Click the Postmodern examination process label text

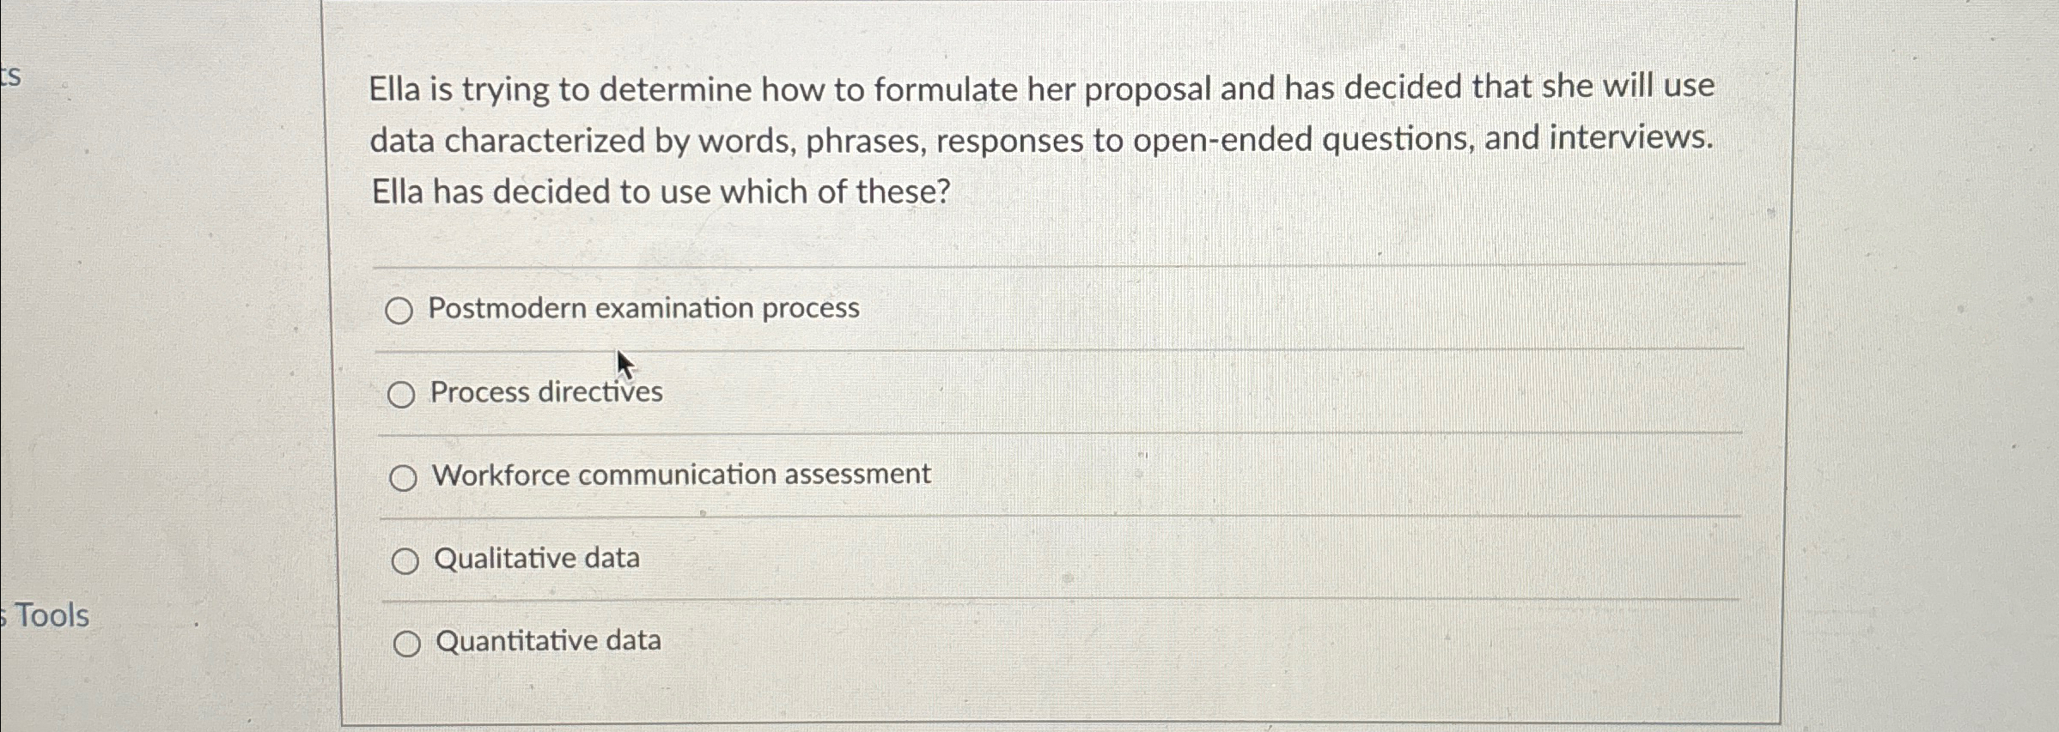643,308
